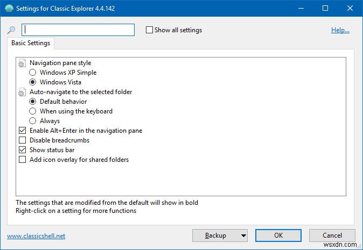Viewport: 363px width, 250px height.
Task: Switch to the Basic Settings tab
Action: pos(31,43)
